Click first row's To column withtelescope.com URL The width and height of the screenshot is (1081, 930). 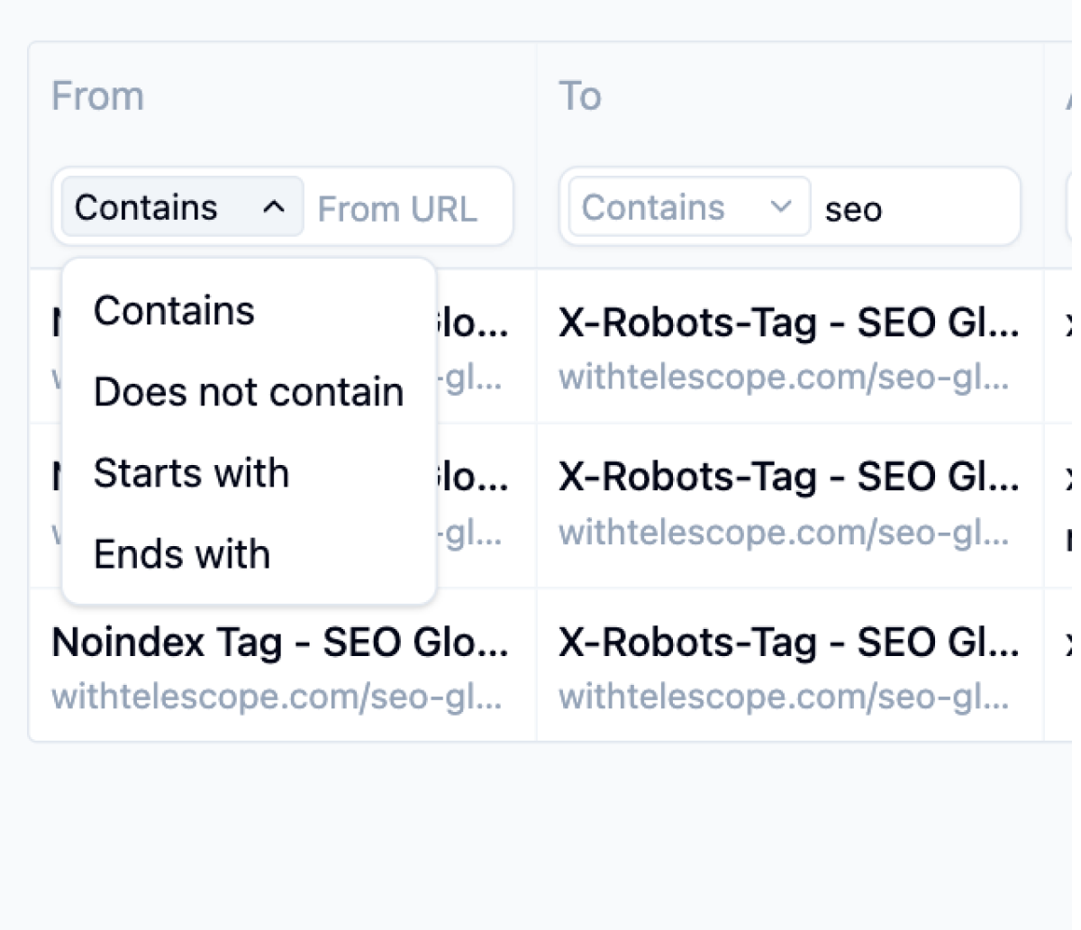pos(783,377)
